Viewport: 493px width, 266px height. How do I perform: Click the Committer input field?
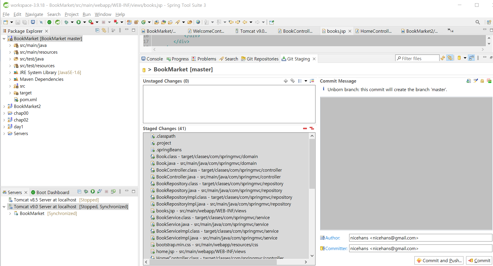pos(421,248)
